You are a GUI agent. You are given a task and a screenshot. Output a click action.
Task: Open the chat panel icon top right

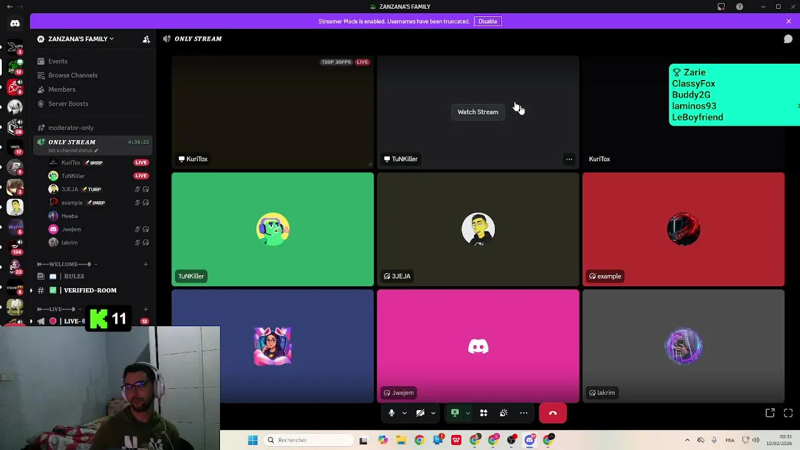tap(788, 39)
